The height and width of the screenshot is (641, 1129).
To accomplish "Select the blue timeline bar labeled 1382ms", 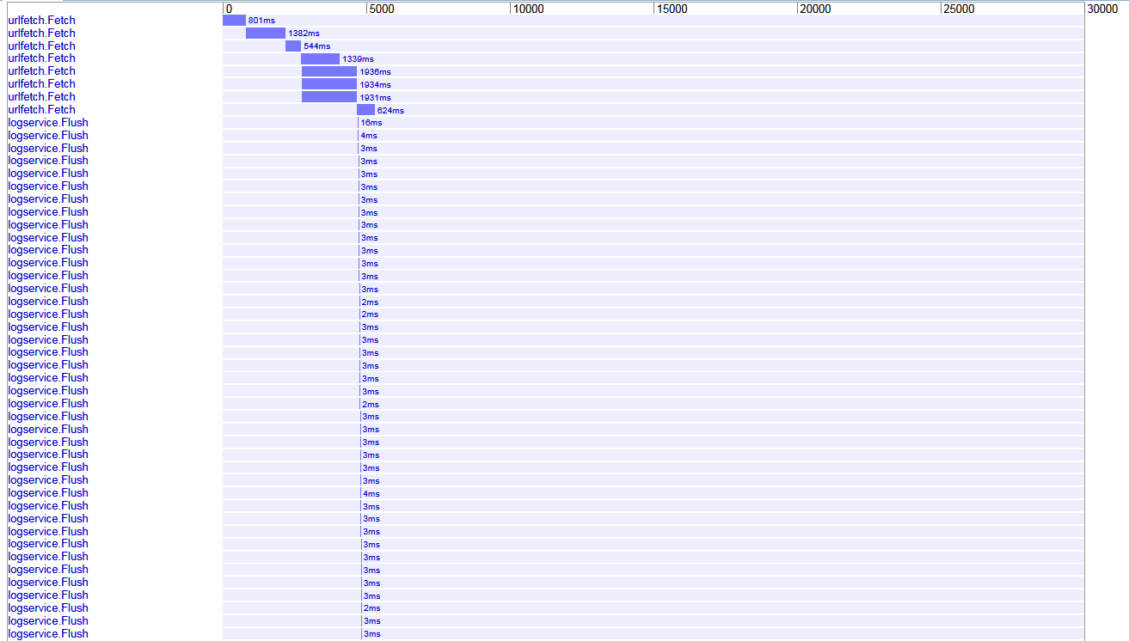I will tap(266, 33).
